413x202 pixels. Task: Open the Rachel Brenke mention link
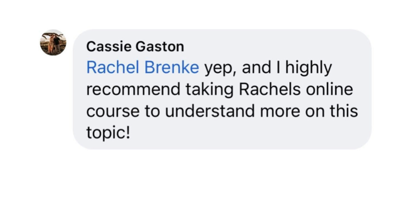coord(142,68)
